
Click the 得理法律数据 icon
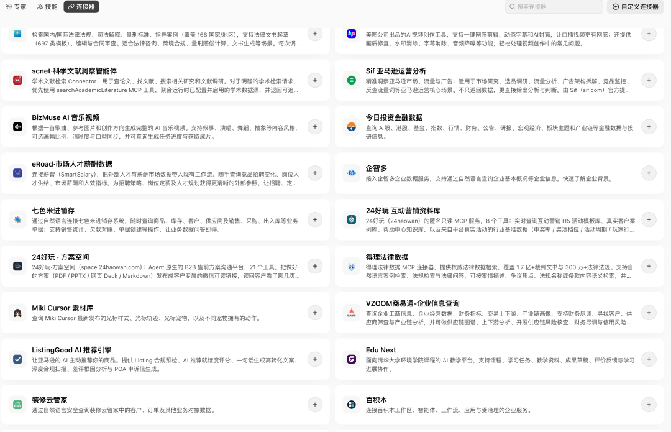pyautogui.click(x=351, y=266)
